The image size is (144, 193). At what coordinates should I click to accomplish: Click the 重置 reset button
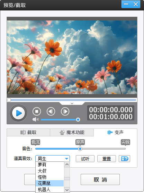click(x=107, y=159)
